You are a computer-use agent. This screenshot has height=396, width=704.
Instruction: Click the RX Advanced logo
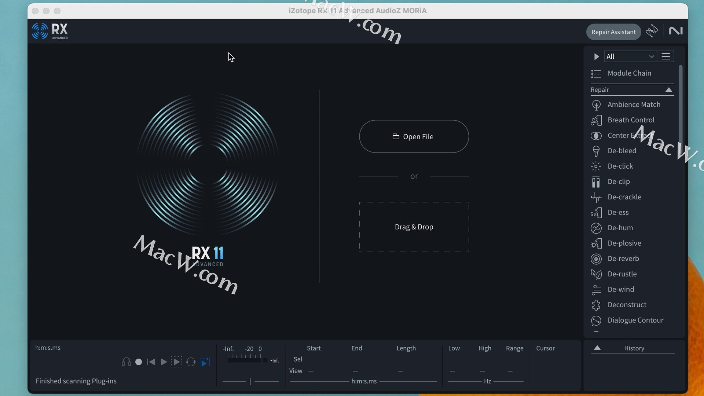click(49, 31)
